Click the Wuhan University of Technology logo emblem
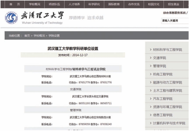Image resolution: width=189 pixels, height=131 pixels. [11, 18]
